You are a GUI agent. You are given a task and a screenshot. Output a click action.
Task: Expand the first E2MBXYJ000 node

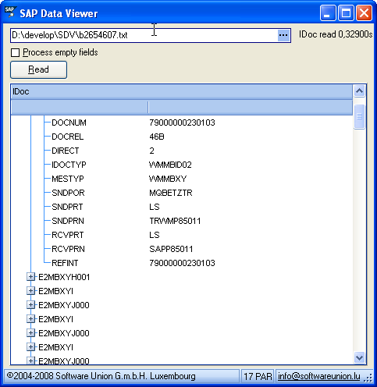coord(30,305)
